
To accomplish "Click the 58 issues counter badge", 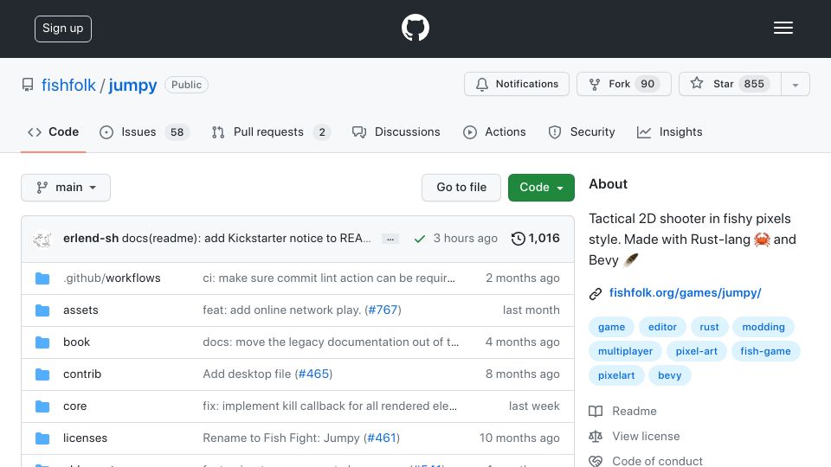I will click(177, 131).
